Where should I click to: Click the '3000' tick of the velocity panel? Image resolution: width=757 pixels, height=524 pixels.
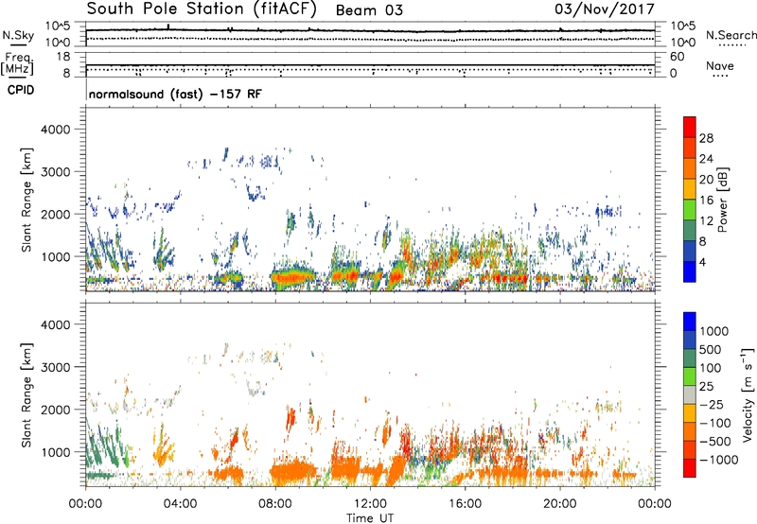click(55, 367)
